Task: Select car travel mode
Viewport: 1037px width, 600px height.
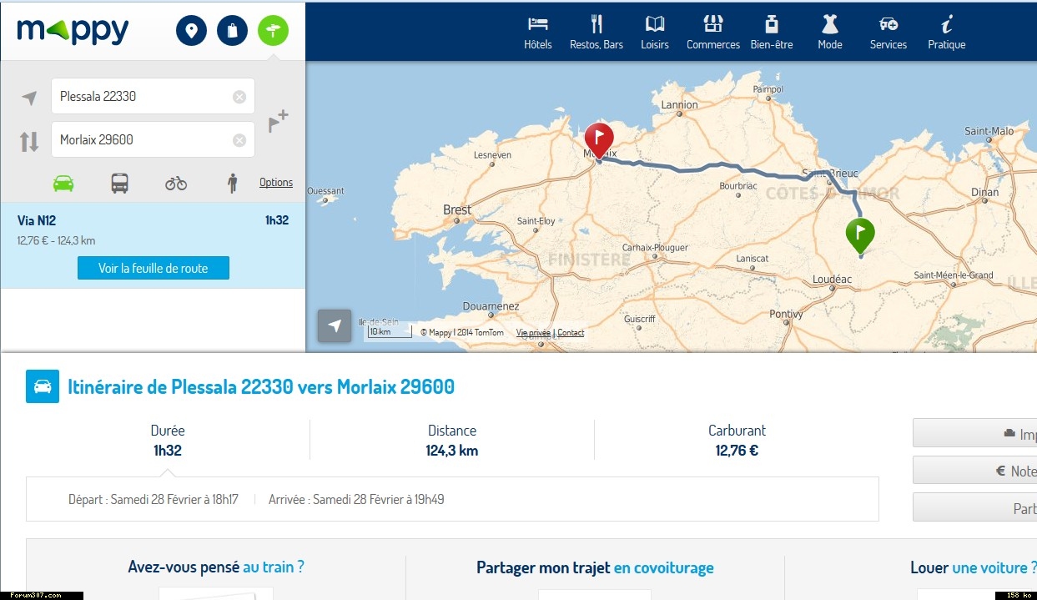Action: pos(63,184)
